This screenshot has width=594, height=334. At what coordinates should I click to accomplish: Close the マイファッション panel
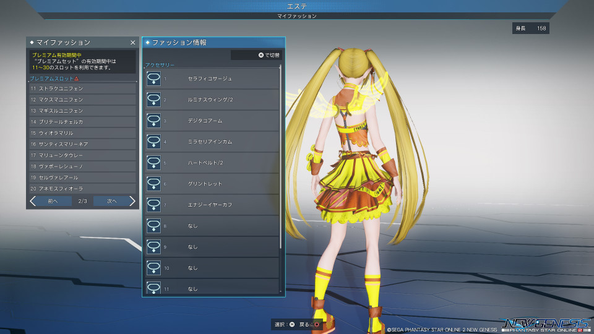tap(132, 43)
